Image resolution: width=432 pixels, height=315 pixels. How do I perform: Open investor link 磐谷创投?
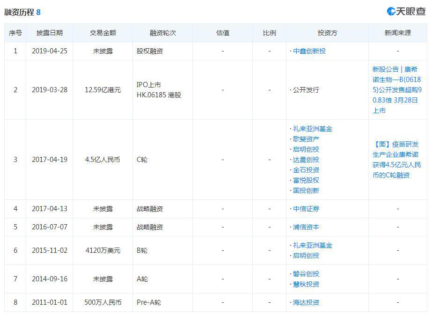(x=306, y=274)
